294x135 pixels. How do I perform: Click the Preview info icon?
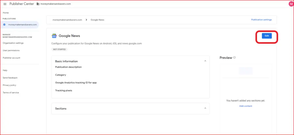pyautogui.click(x=234, y=57)
